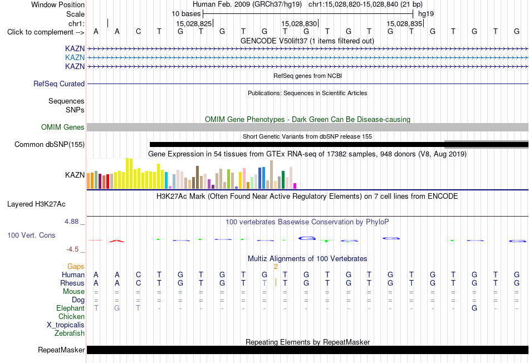The height and width of the screenshot is (363, 529).
Task: Click position marker 15,028,830
Action: [299, 23]
